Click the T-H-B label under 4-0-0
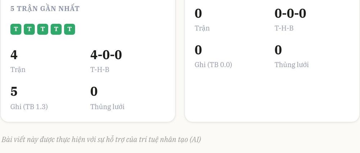This screenshot has height=153, width=360. click(100, 69)
